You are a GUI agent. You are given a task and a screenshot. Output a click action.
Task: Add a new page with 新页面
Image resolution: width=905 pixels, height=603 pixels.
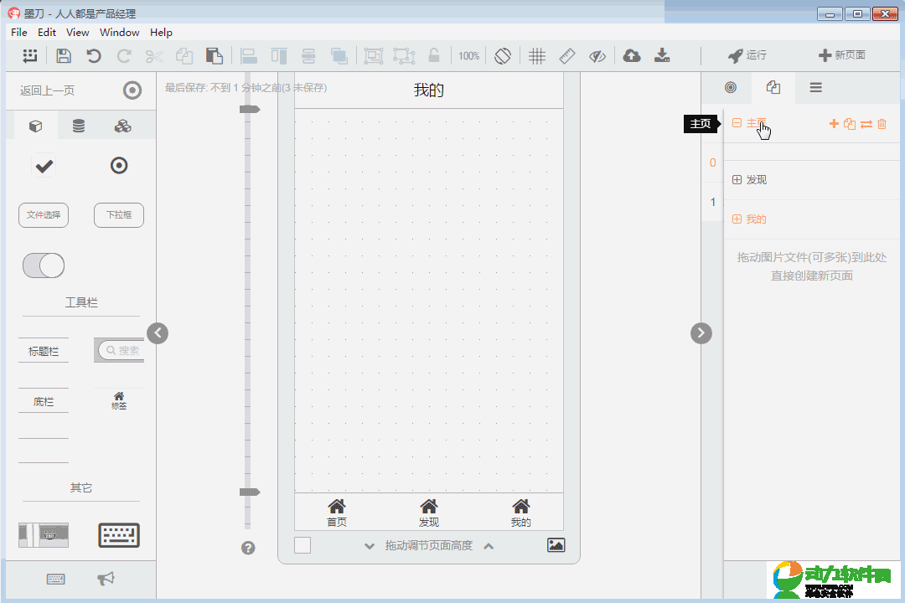(x=842, y=55)
